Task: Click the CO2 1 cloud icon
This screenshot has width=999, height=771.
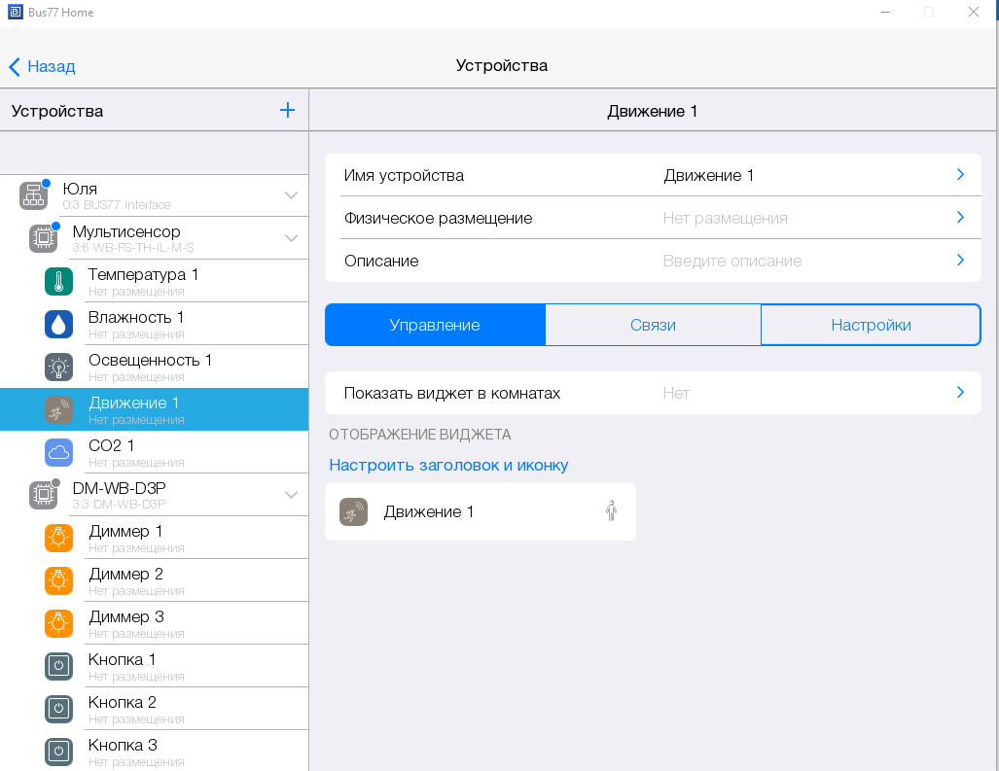Action: 59,453
